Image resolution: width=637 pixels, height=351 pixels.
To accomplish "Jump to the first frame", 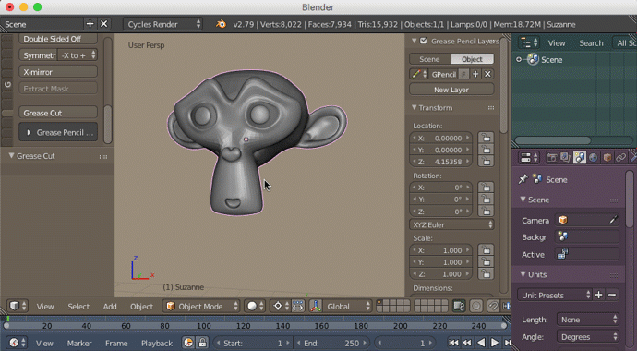I will [x=454, y=343].
